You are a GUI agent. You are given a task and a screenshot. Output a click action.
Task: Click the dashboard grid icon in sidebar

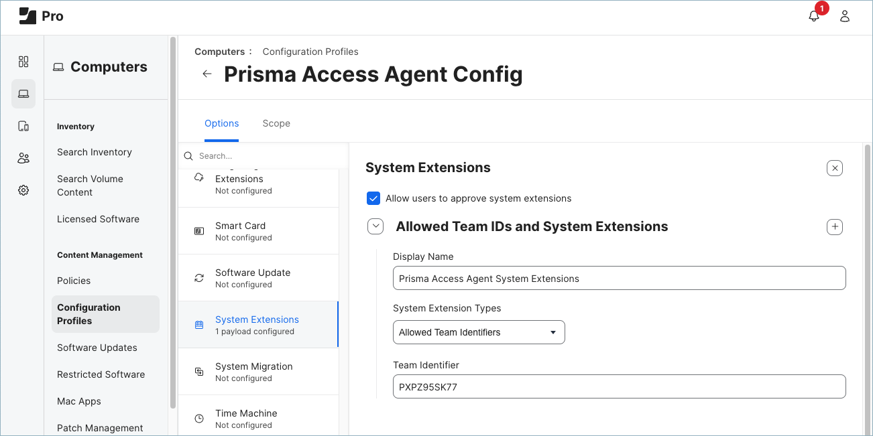23,62
